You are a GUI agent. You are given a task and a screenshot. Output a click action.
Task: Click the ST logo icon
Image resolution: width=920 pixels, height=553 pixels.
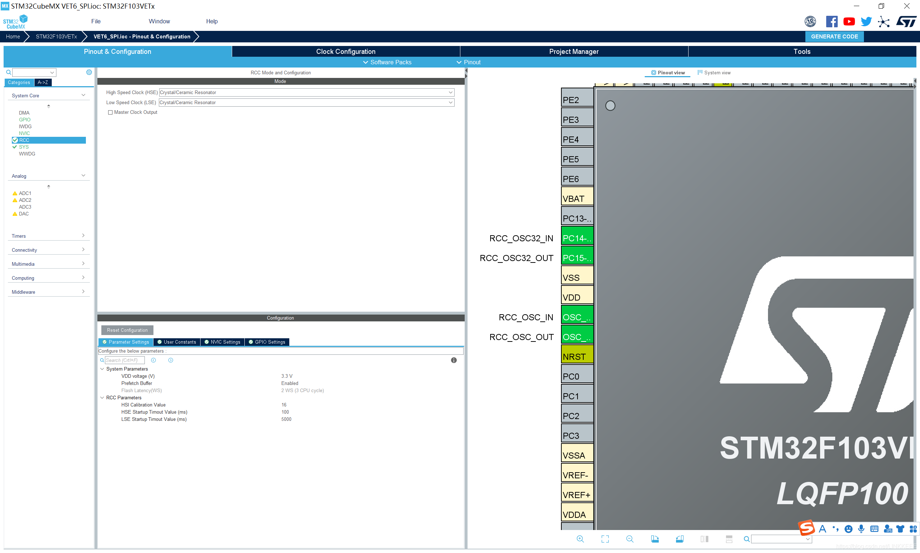point(906,22)
